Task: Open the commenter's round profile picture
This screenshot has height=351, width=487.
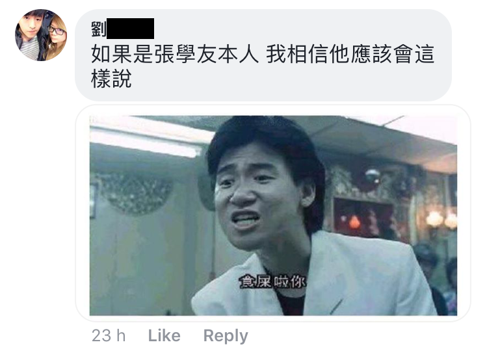Action: click(41, 35)
